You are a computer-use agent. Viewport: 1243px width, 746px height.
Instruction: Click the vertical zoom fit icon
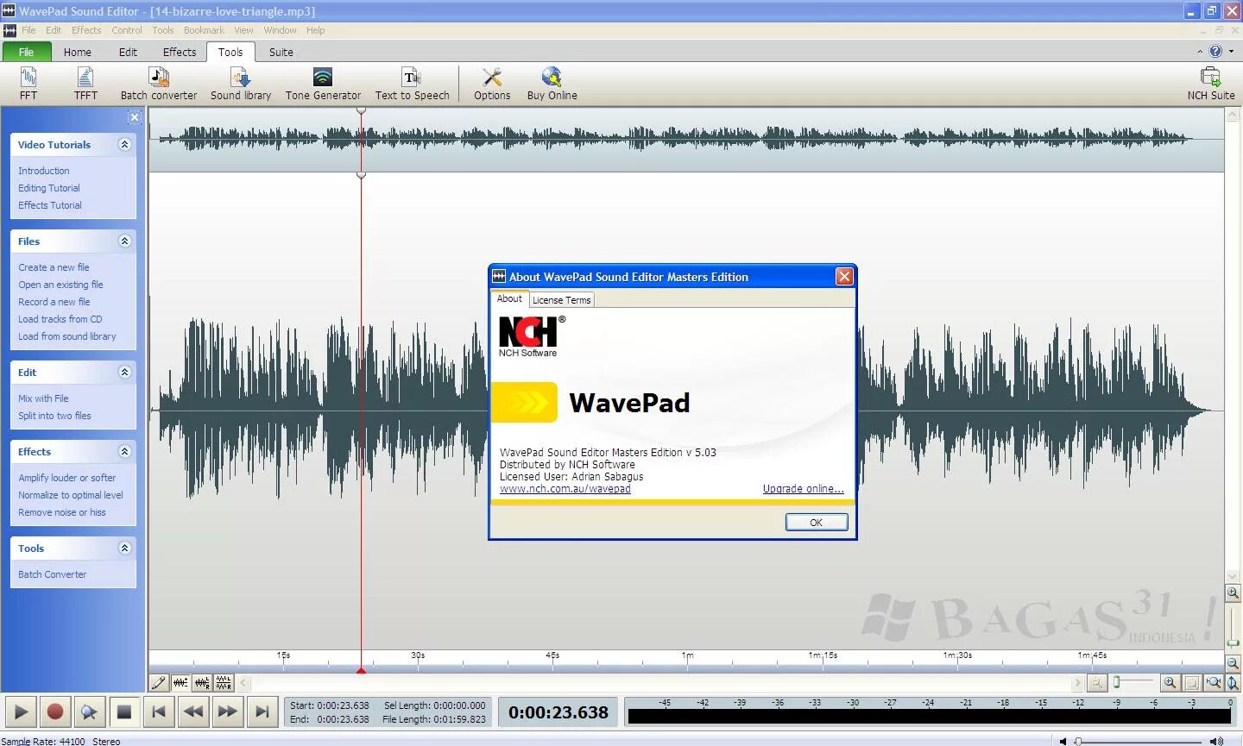pos(1234,683)
